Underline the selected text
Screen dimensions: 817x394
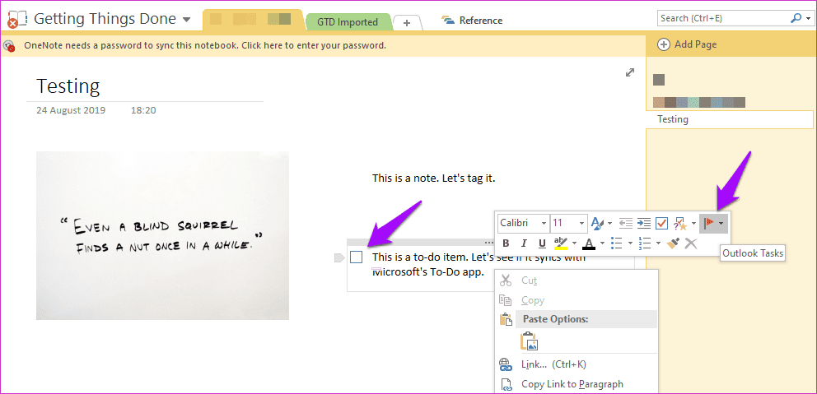point(542,243)
